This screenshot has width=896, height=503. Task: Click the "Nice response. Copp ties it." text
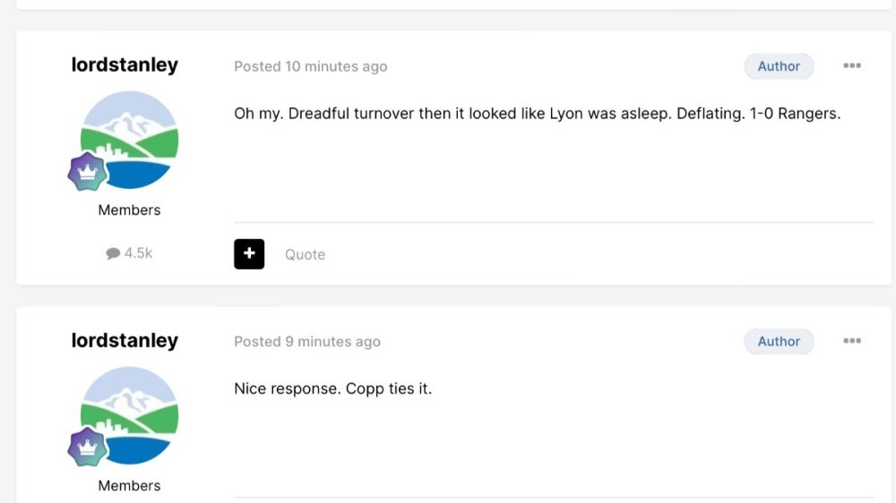point(332,389)
